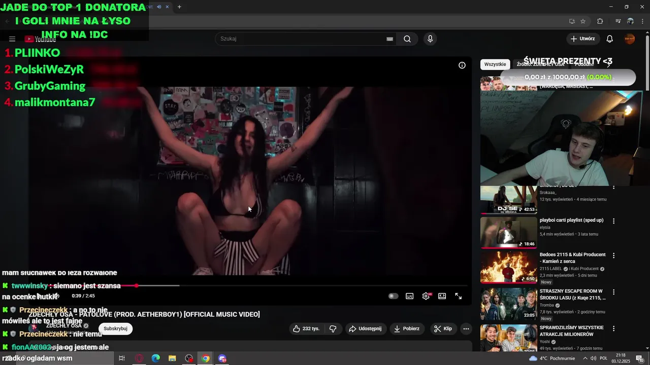650x365 pixels.
Task: Open the weather widget 4°C Pochmurnie
Action: (552, 358)
